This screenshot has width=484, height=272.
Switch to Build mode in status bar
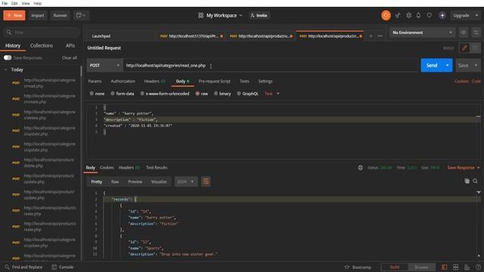(x=395, y=267)
